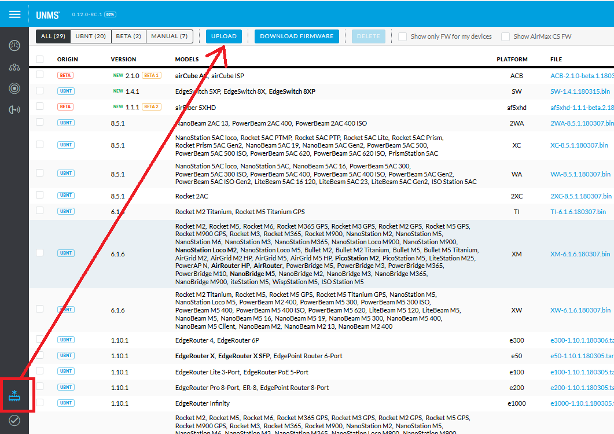
Task: Open the network sites icon in sidebar
Action: (x=14, y=67)
